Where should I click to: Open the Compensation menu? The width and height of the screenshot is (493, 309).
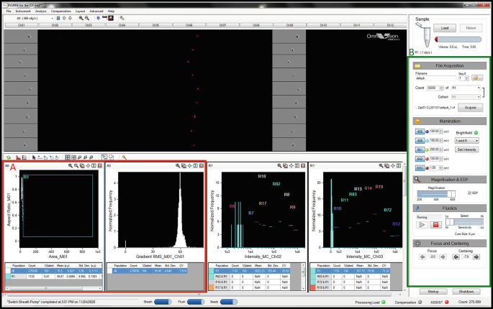point(60,11)
